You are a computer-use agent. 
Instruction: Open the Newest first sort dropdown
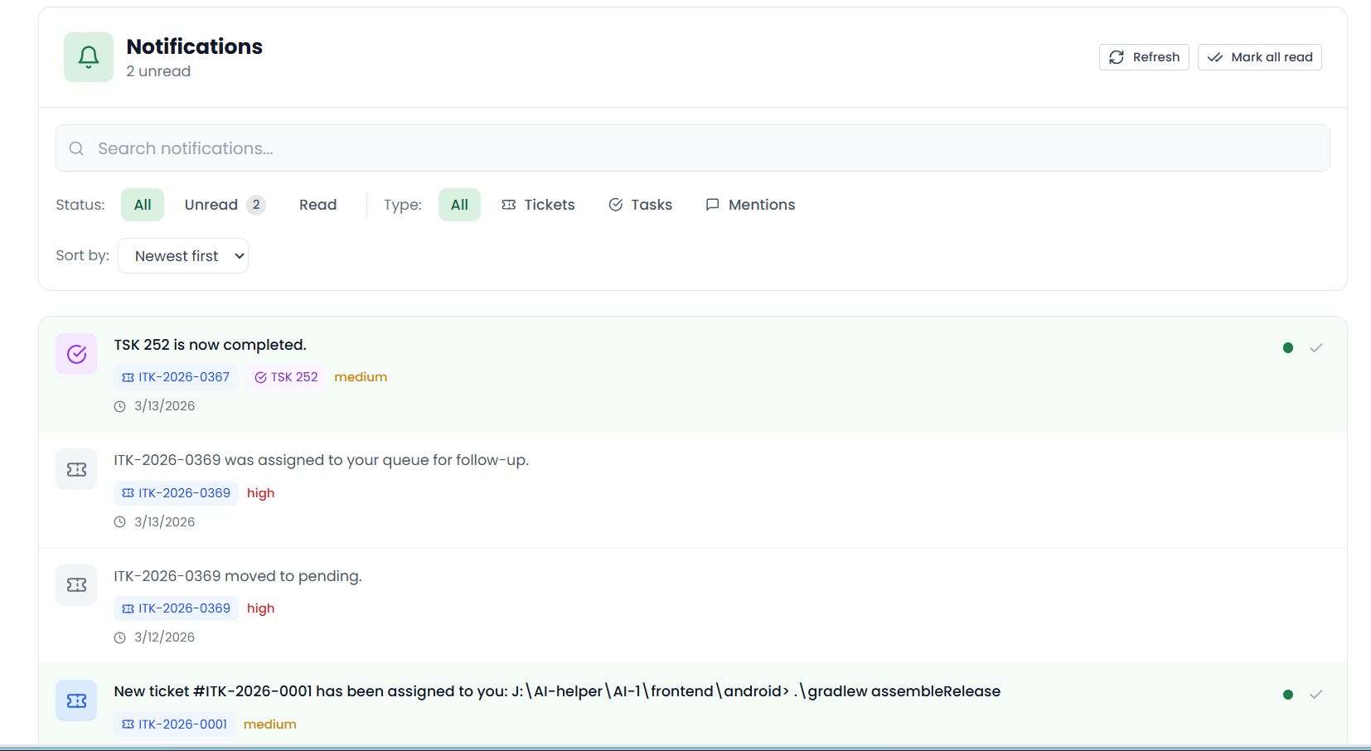click(x=183, y=256)
